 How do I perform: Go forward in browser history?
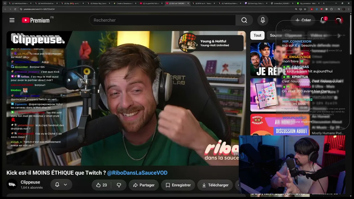coord(10,9)
